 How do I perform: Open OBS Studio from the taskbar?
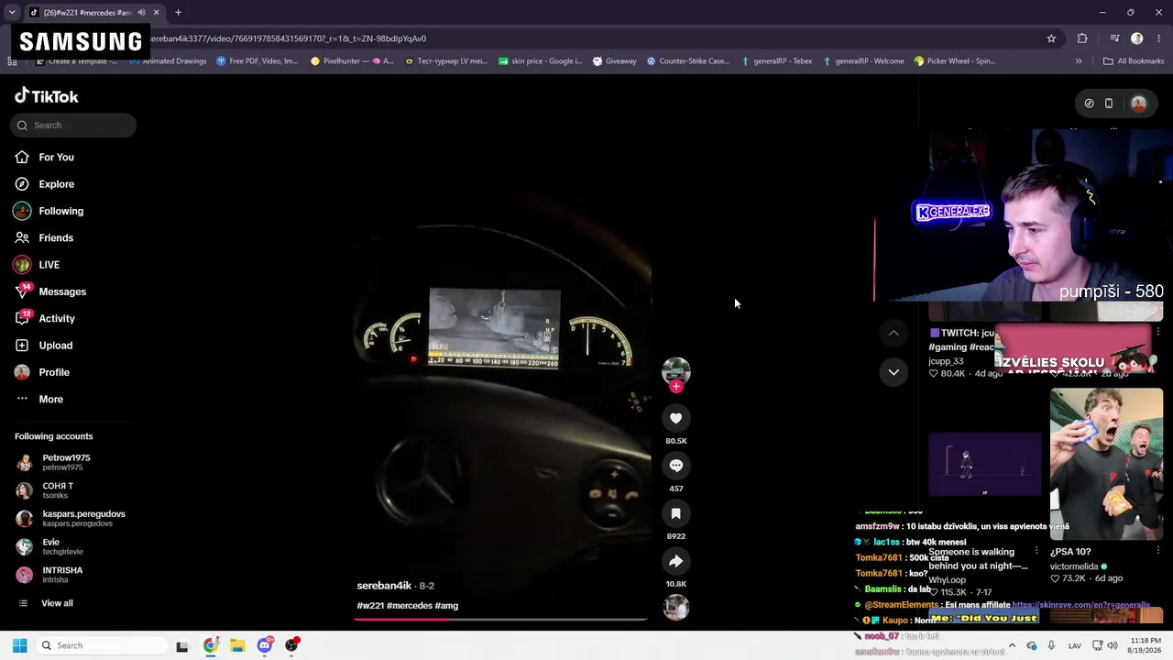(291, 645)
